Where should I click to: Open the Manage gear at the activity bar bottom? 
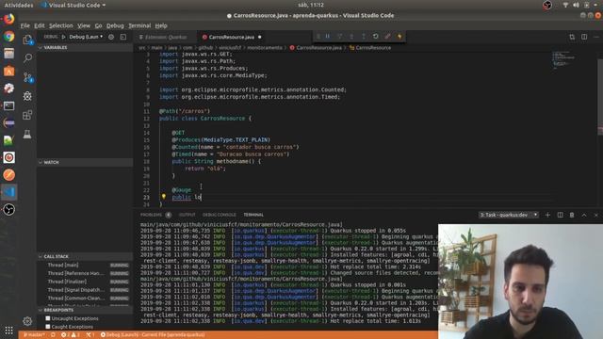27,321
